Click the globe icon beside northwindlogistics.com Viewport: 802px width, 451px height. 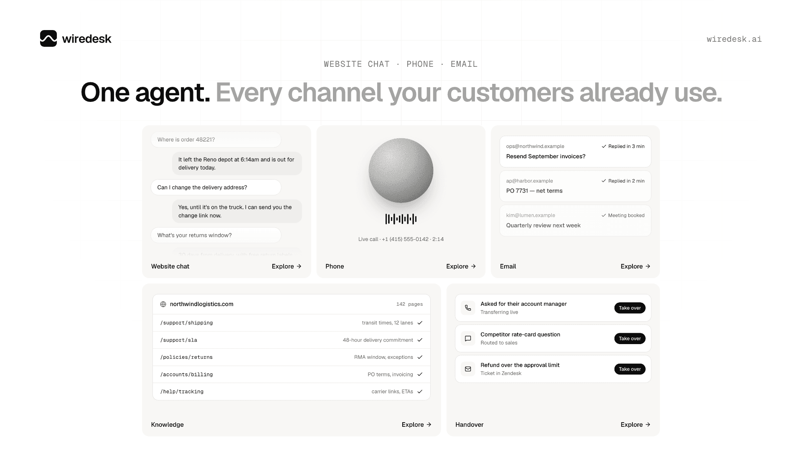[163, 304]
